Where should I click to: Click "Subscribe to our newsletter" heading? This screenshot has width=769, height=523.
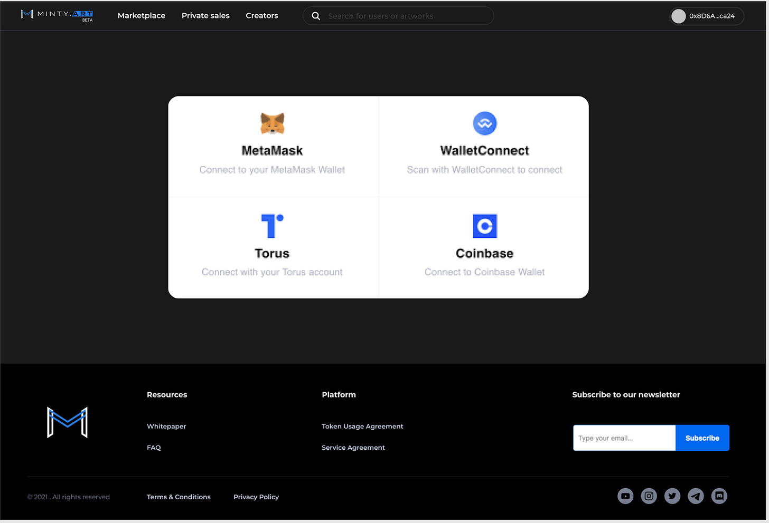pyautogui.click(x=626, y=394)
